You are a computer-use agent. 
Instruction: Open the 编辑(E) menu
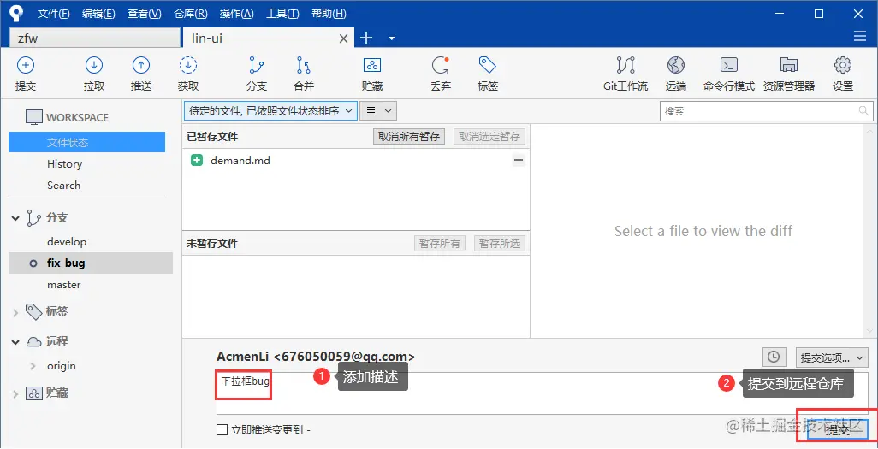(98, 14)
